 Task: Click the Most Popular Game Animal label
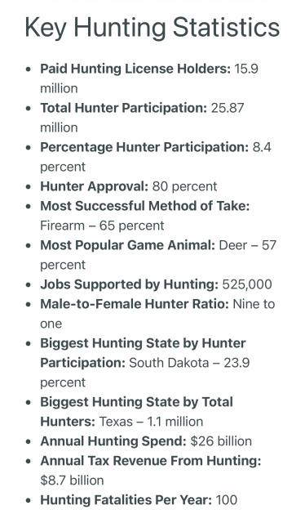pyautogui.click(x=127, y=245)
